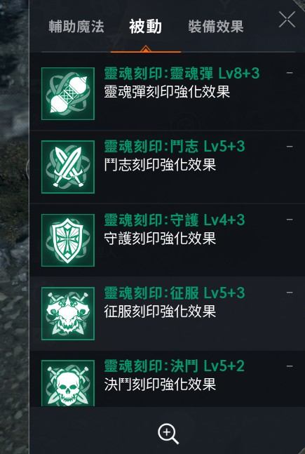Select the 守護刻印強化效果 description text
305x454 pixels.
tap(160, 239)
